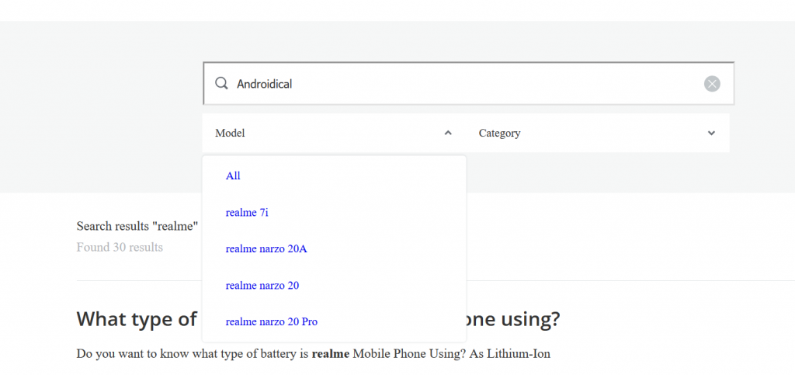Screen dimensions: 795x375
Task: Choose realme narzo 20 Pro option
Action: pyautogui.click(x=272, y=321)
